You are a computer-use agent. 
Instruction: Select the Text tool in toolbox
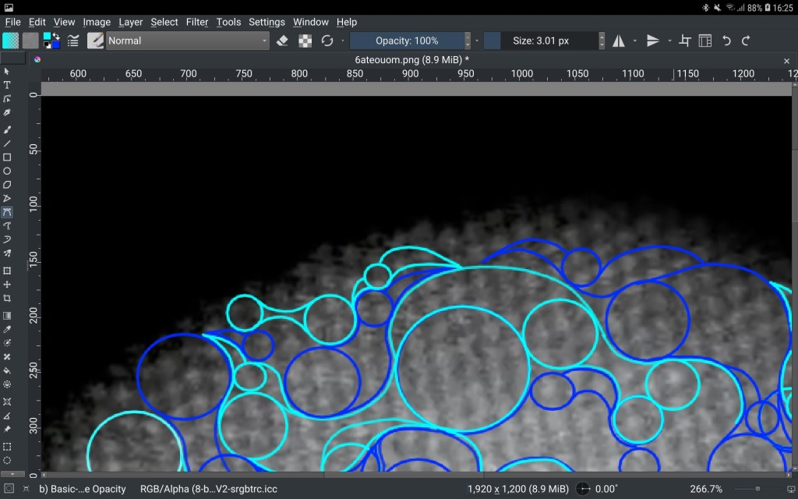coord(7,85)
